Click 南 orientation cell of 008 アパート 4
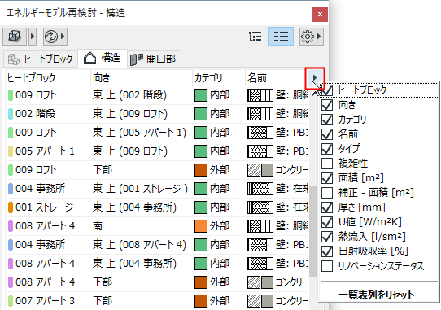 point(98,226)
